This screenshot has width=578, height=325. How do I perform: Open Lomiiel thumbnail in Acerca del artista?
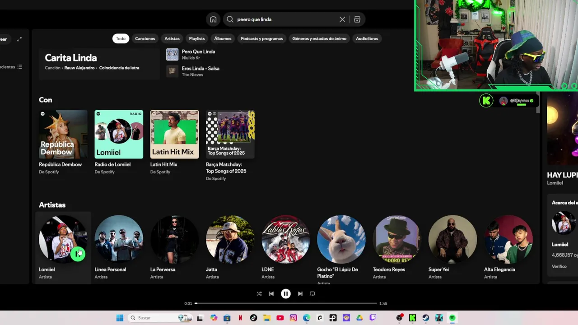coord(564,223)
